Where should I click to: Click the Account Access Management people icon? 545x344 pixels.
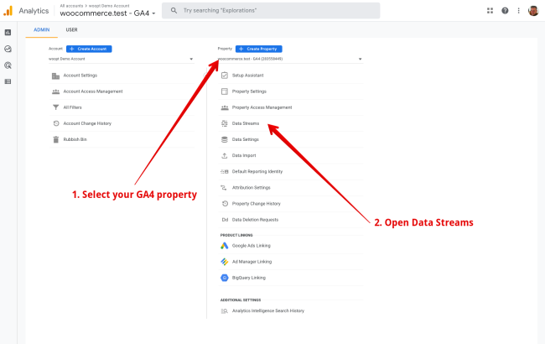tap(55, 91)
